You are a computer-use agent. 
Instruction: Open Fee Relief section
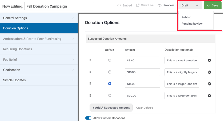click(x=39, y=59)
